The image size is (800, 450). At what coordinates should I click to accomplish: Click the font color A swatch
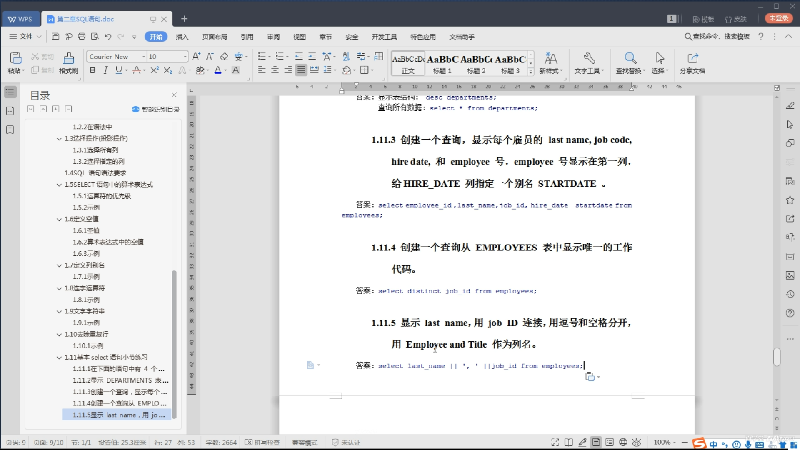click(217, 70)
